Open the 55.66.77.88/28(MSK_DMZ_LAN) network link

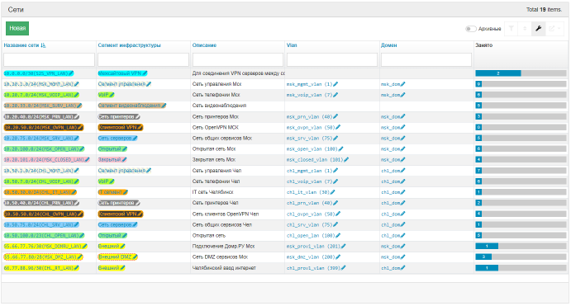tap(40, 257)
